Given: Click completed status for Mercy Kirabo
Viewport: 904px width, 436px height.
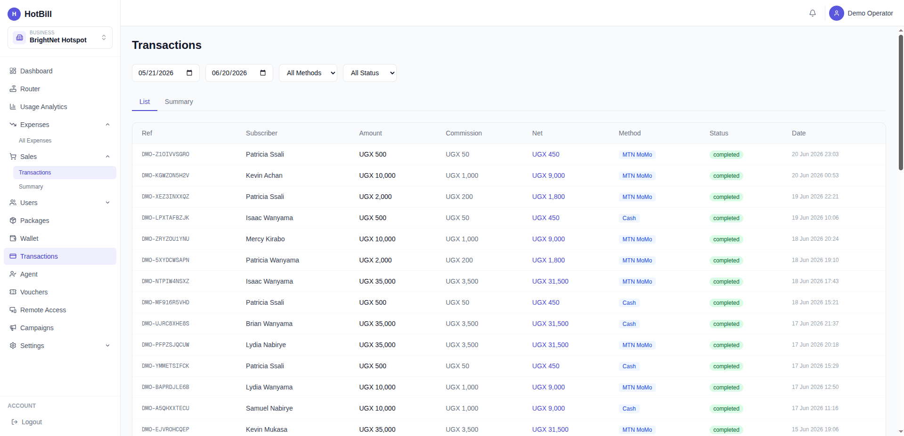Looking at the screenshot, I should (x=726, y=239).
